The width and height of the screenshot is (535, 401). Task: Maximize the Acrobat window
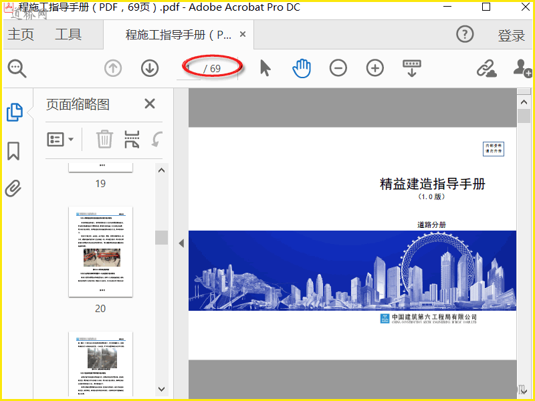486,7
